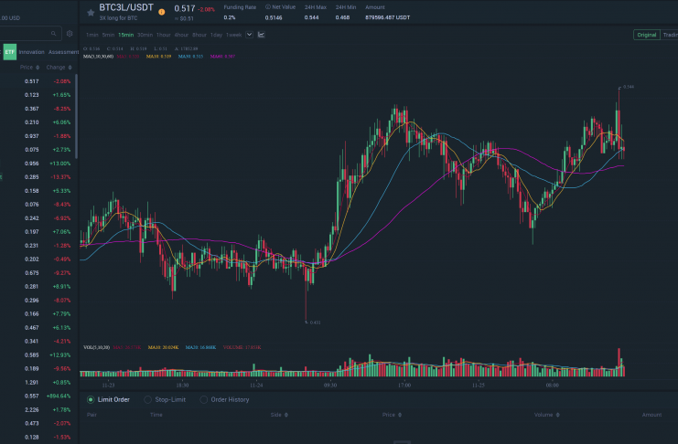Image resolution: width=678 pixels, height=444 pixels.
Task: Switch chart to 30min interval
Action: (145, 35)
